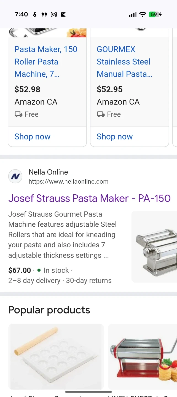Tap the Popular products heading

click(49, 310)
